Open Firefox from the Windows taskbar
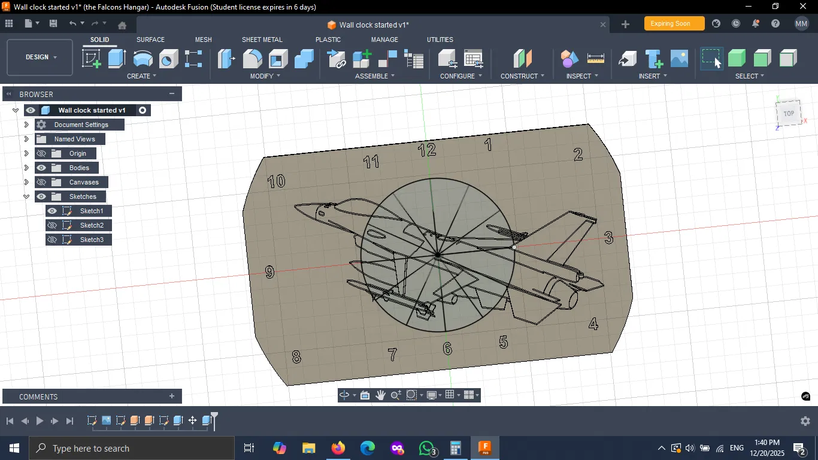Viewport: 818px width, 460px height. click(x=338, y=448)
